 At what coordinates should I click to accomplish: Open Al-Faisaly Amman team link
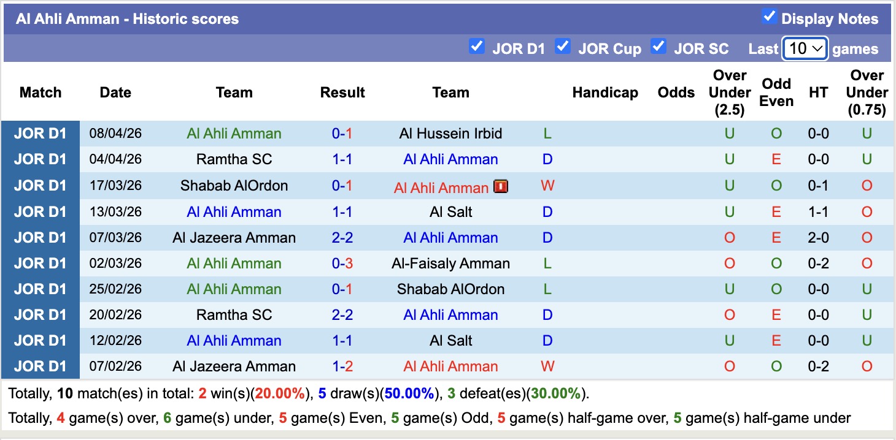[450, 263]
